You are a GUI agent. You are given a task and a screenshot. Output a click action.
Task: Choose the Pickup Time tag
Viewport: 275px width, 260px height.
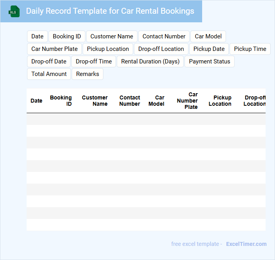tap(250, 49)
